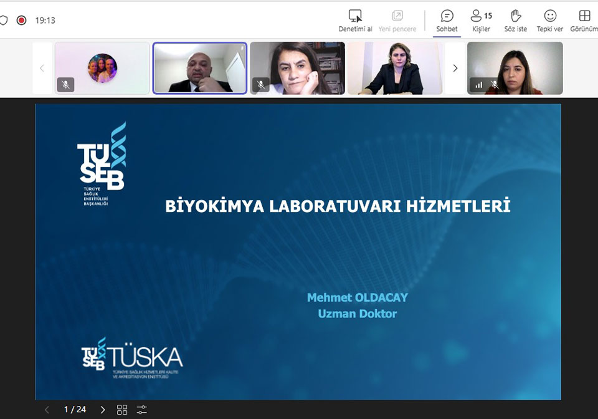Open the Görünüm view options
This screenshot has height=419, width=598.
tap(584, 20)
